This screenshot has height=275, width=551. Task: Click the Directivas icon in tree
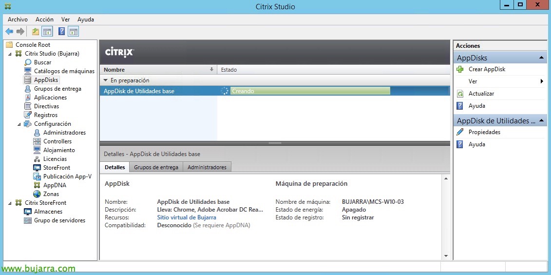point(28,106)
